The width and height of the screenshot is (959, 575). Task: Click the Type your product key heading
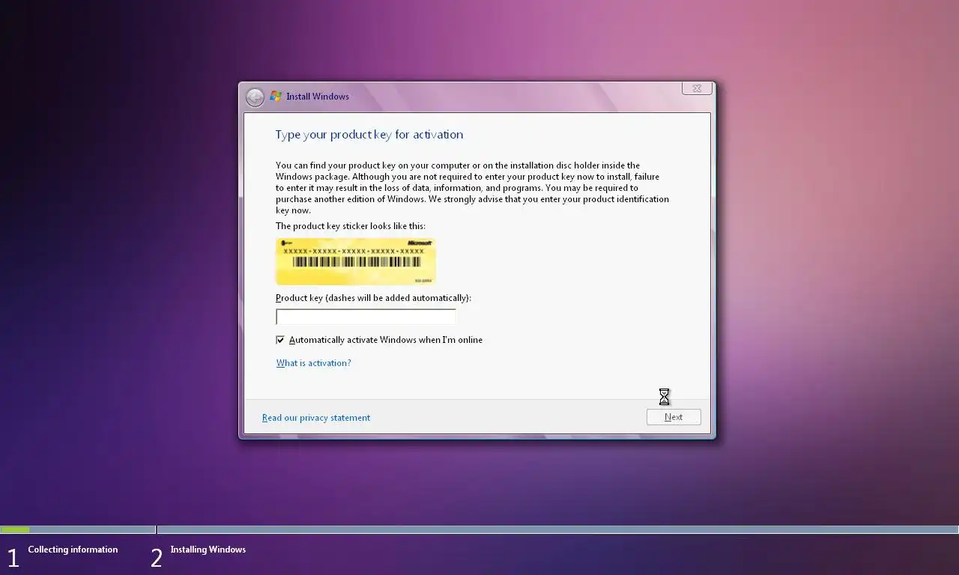(x=369, y=135)
